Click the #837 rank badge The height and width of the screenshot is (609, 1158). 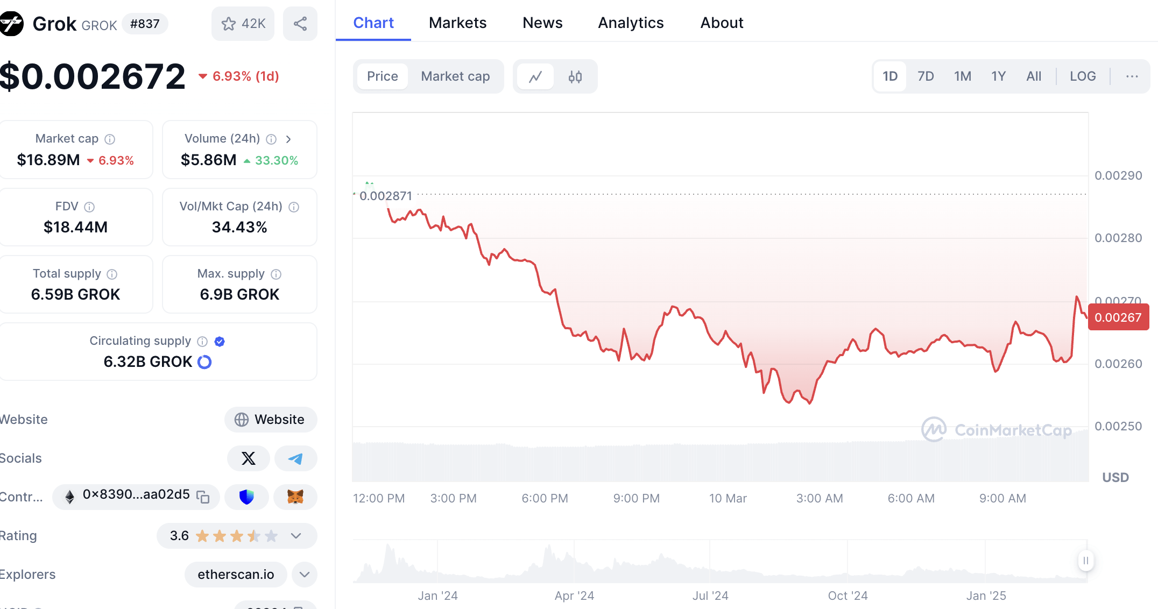point(145,24)
